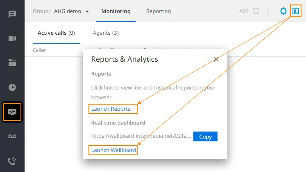The height and width of the screenshot is (172, 306).
Task: Open the voicemail sidebar icon
Action: click(12, 136)
